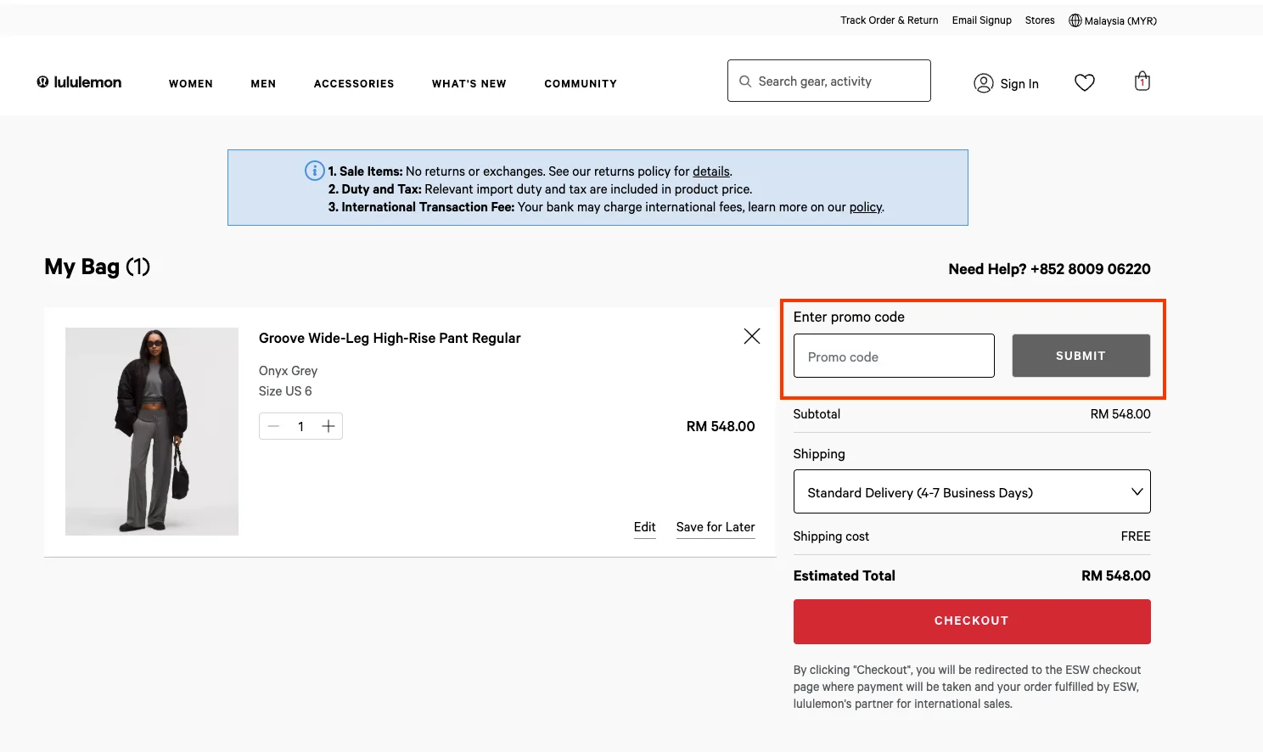Go to the Stores link
The height and width of the screenshot is (752, 1263).
1040,20
